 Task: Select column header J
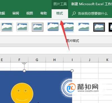coord(89,60)
